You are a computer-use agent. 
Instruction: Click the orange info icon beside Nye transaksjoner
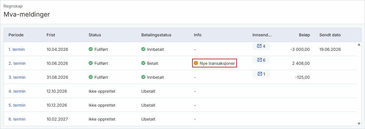pyautogui.click(x=196, y=63)
